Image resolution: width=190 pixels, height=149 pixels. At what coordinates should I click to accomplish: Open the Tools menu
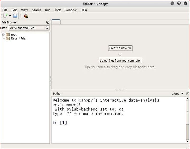point(58,10)
